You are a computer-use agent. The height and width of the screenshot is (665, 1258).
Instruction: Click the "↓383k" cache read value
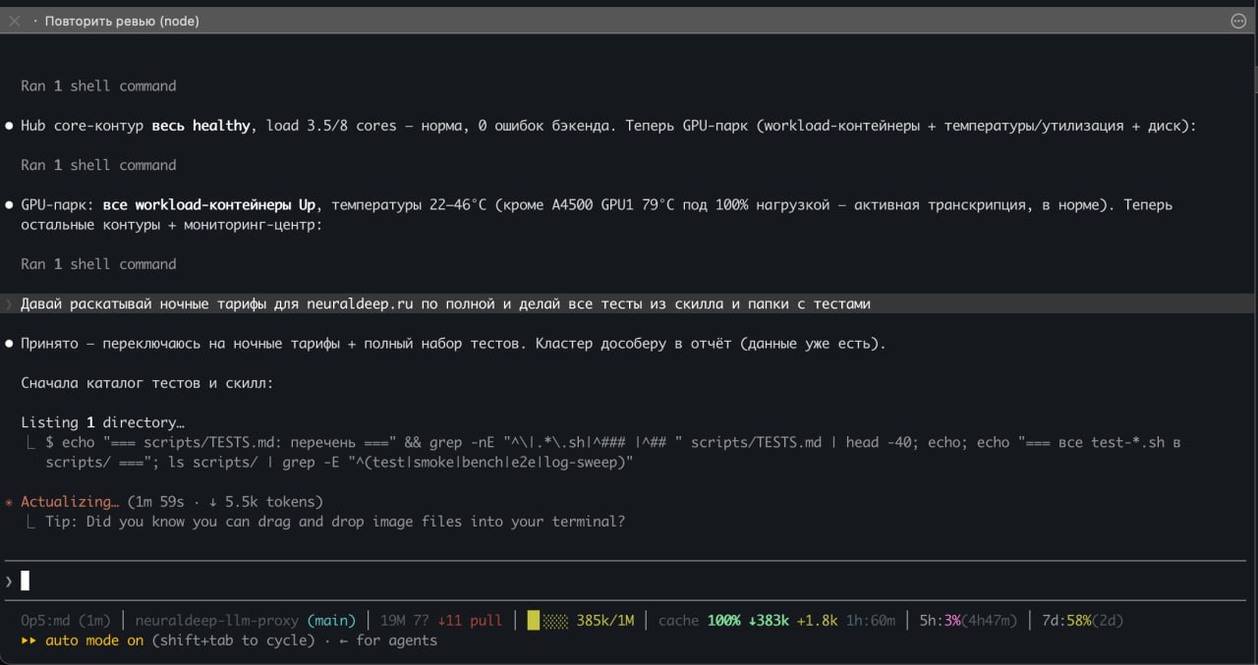coord(769,620)
